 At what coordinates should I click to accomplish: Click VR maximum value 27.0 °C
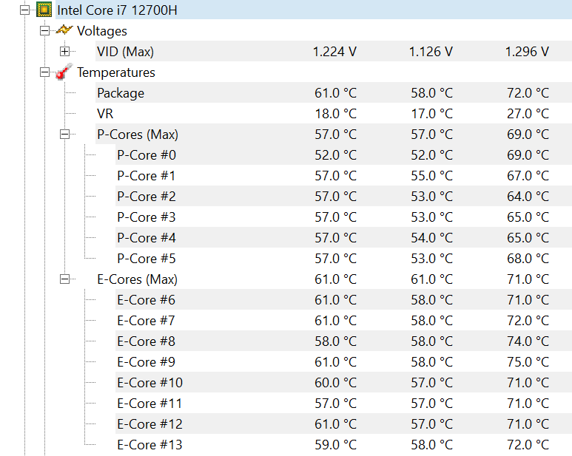click(528, 114)
